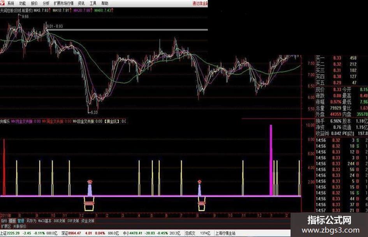Image resolution: width=368 pixels, height=237 pixels.
Task: Open the 扩展区 tab
Action: pyautogui.click(x=6, y=226)
